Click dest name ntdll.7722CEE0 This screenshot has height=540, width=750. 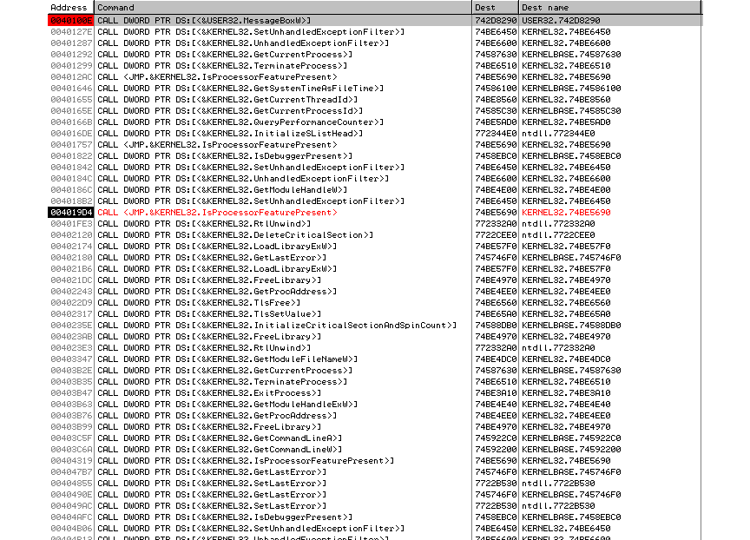[558, 235]
